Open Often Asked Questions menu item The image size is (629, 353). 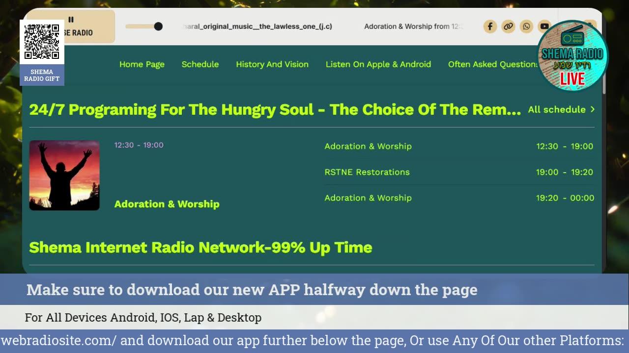pyautogui.click(x=492, y=64)
